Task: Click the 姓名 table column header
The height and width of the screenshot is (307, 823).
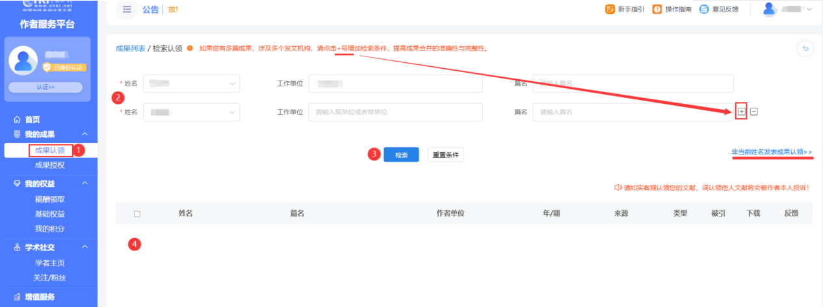Action: [x=186, y=213]
